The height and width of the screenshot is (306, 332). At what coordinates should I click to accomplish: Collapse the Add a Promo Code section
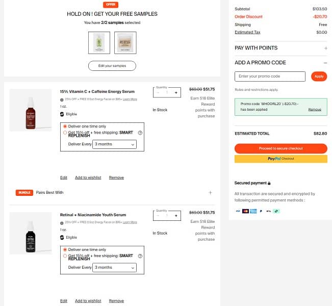pos(325,63)
